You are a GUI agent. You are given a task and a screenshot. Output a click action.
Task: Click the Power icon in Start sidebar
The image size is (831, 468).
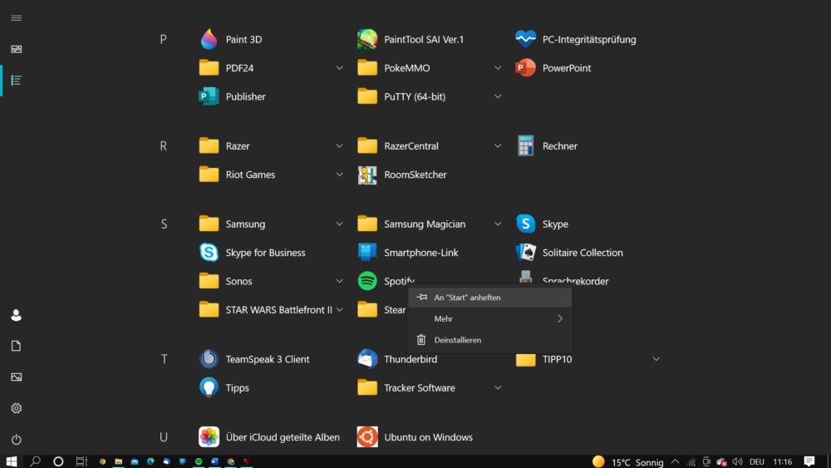click(17, 440)
